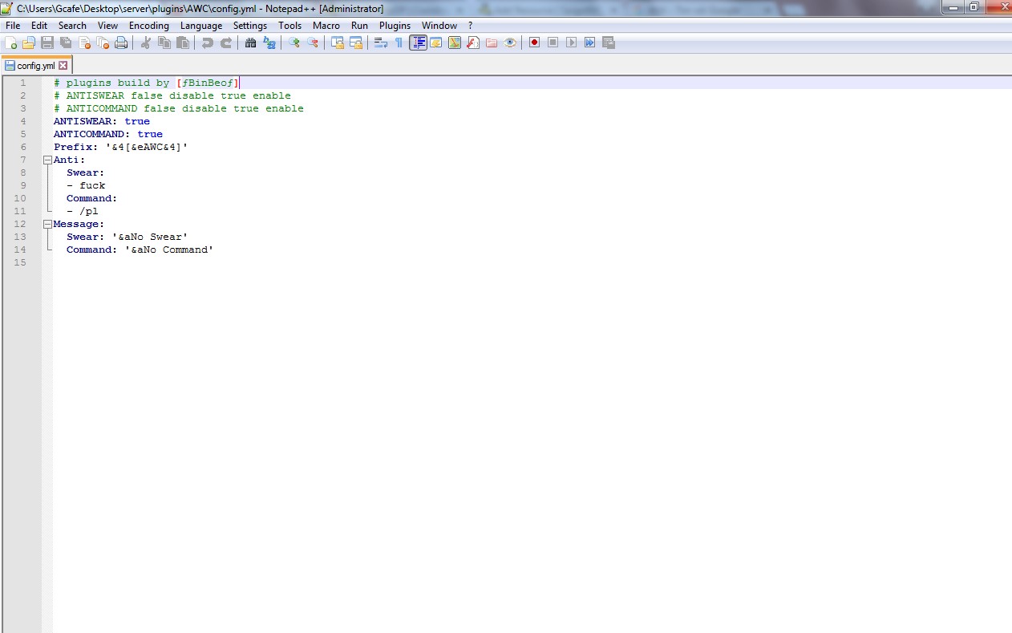
Task: Undo the last edit
Action: (x=208, y=43)
